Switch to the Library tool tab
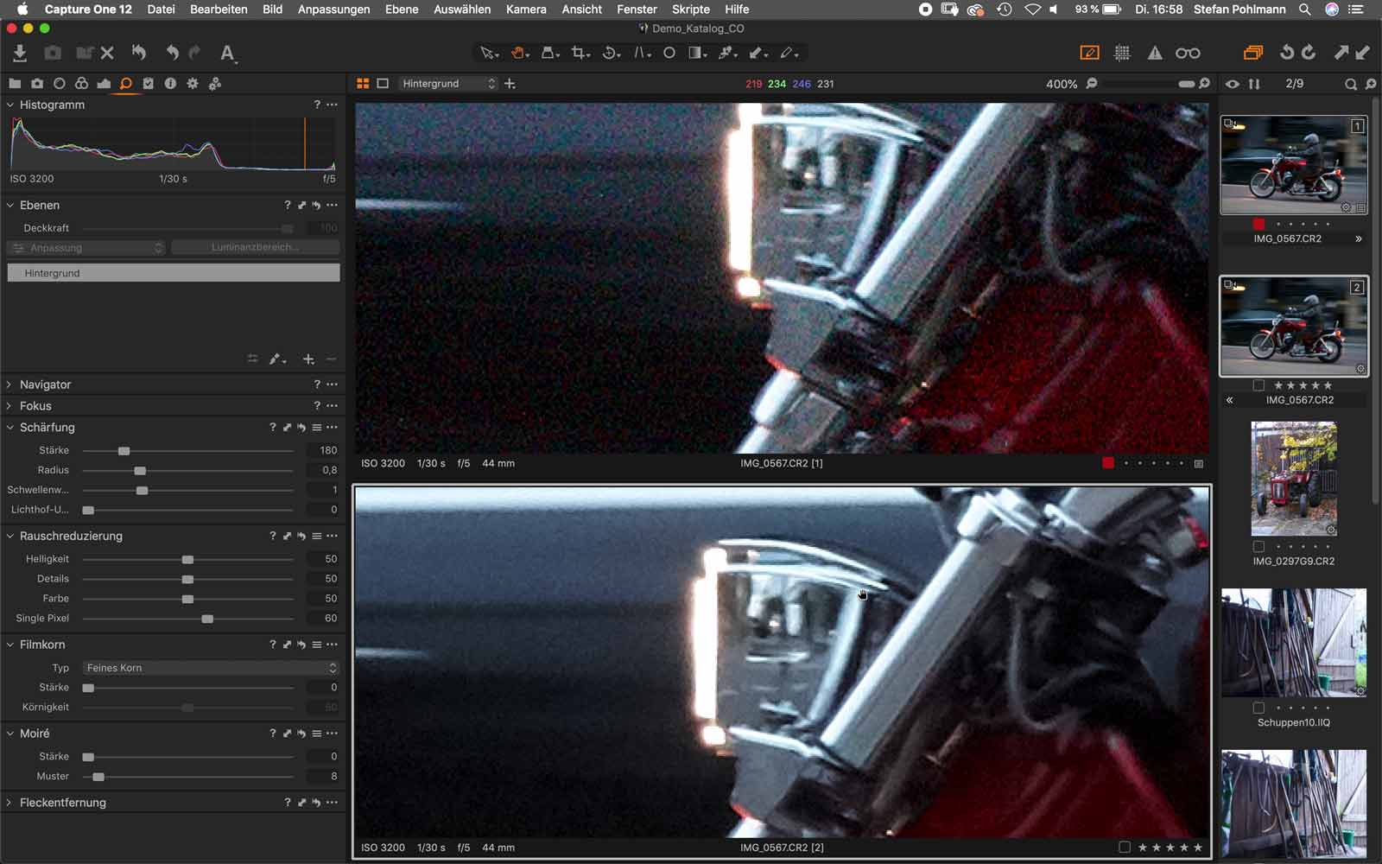This screenshot has width=1382, height=864. pyautogui.click(x=15, y=83)
